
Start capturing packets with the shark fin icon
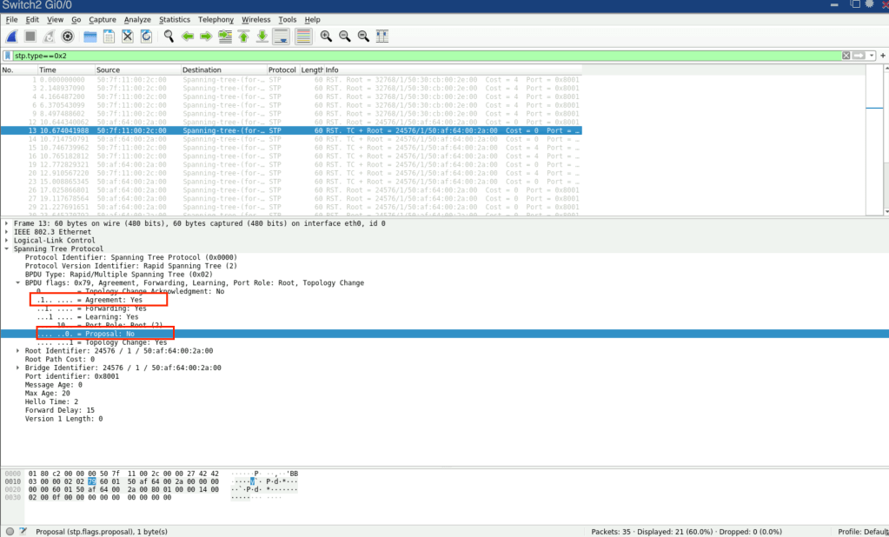tap(12, 36)
